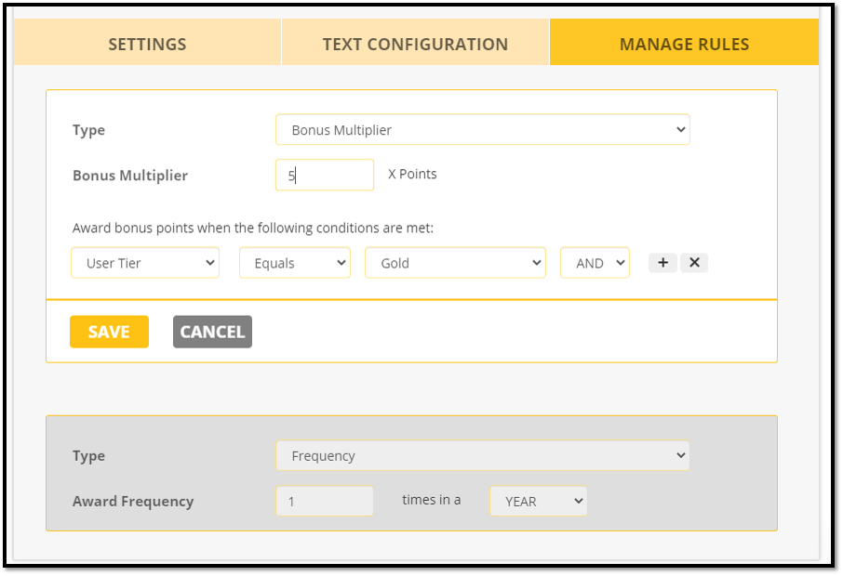Open the AND logic dropdown
Image resolution: width=843 pixels, height=576 pixels.
(x=595, y=263)
